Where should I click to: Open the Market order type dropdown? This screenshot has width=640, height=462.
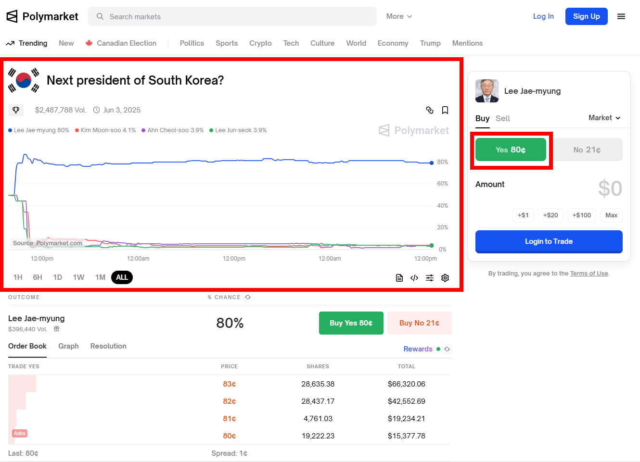point(604,118)
